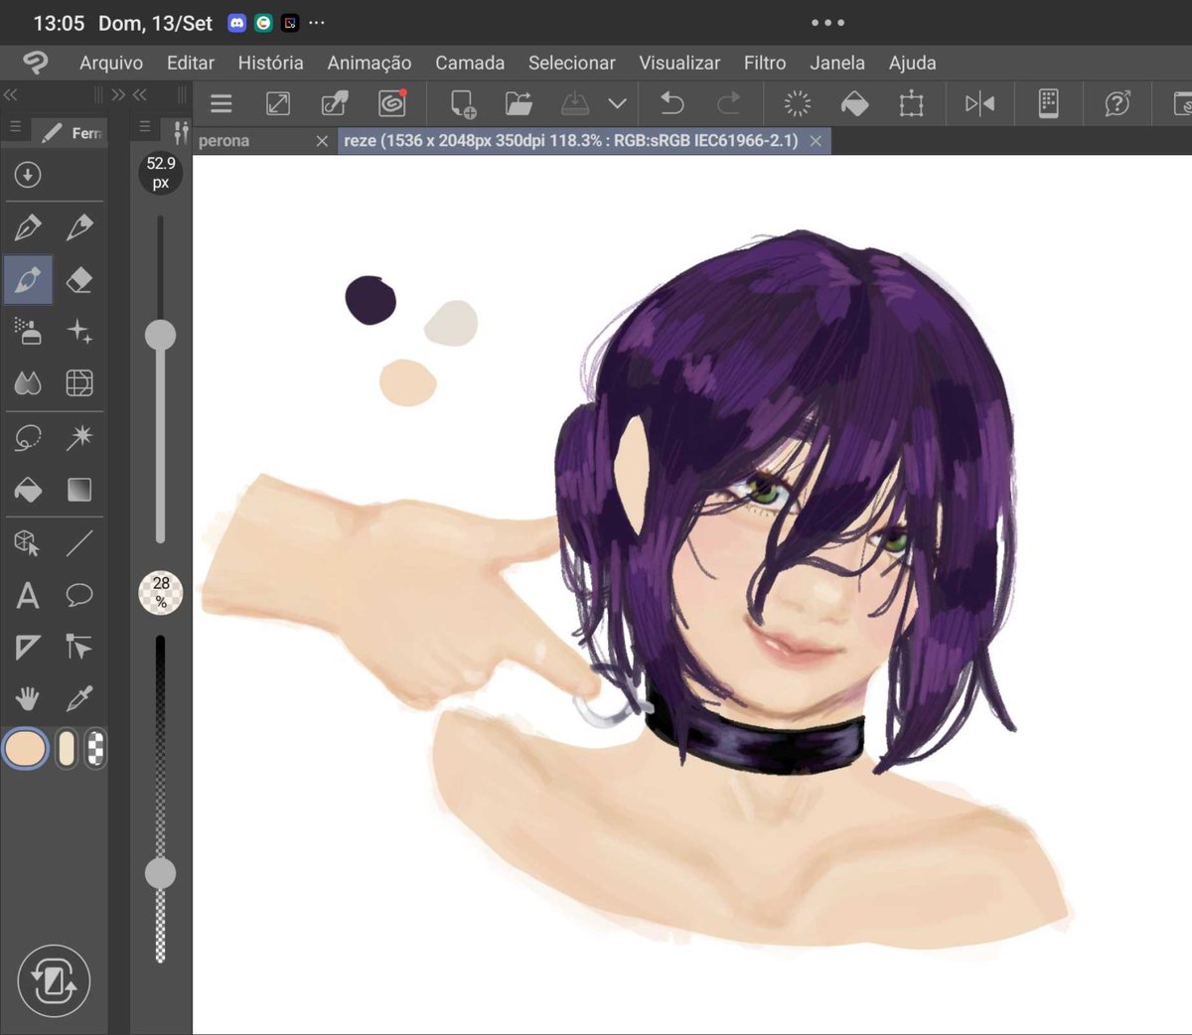Click the Redo arrow
The width and height of the screenshot is (1192, 1035).
coord(729,103)
